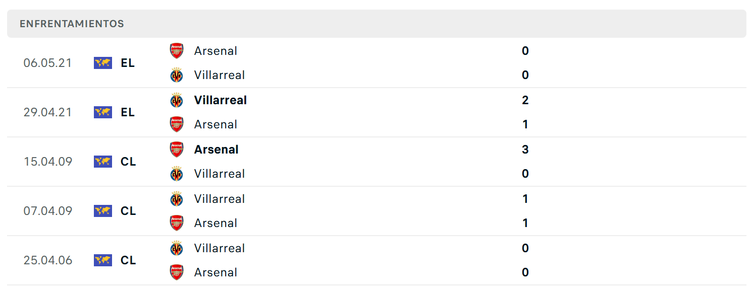This screenshot has height=295, width=753.
Task: Click Arsenal's score of 3 in 15.04.09 match
Action: click(x=525, y=150)
